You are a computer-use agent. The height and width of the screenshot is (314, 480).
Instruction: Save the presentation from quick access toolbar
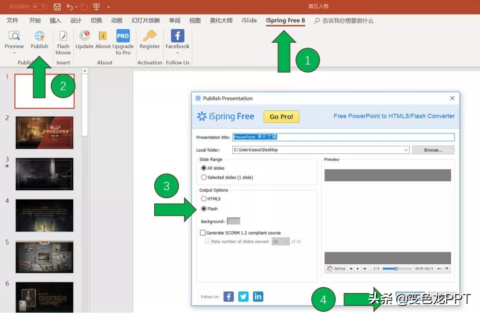point(57,7)
